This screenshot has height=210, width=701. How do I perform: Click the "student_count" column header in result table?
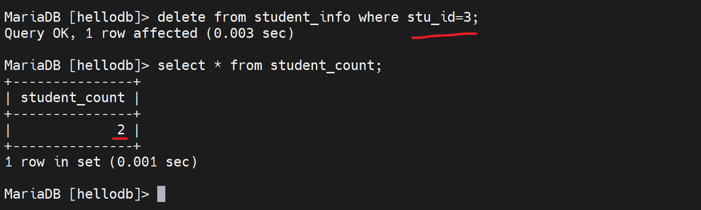click(73, 98)
